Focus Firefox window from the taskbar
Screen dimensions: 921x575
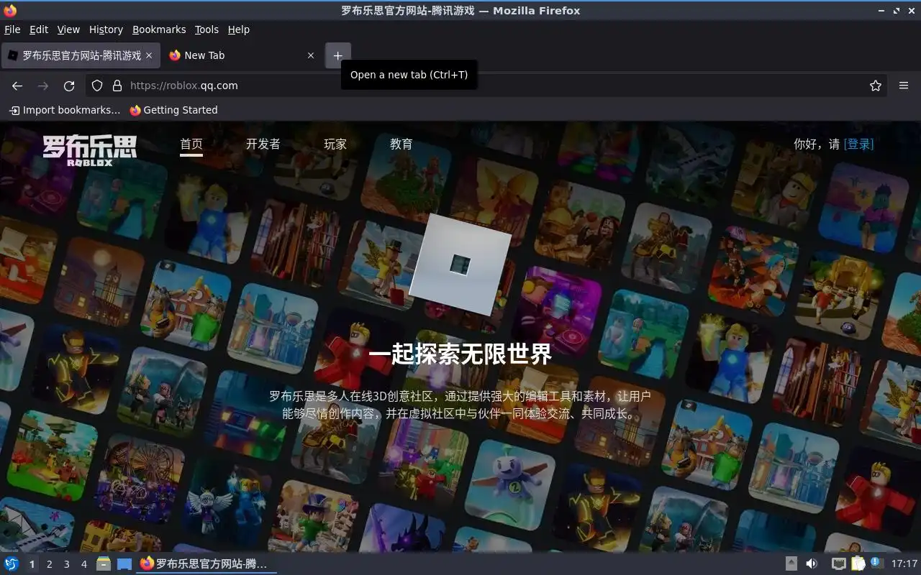(x=207, y=564)
